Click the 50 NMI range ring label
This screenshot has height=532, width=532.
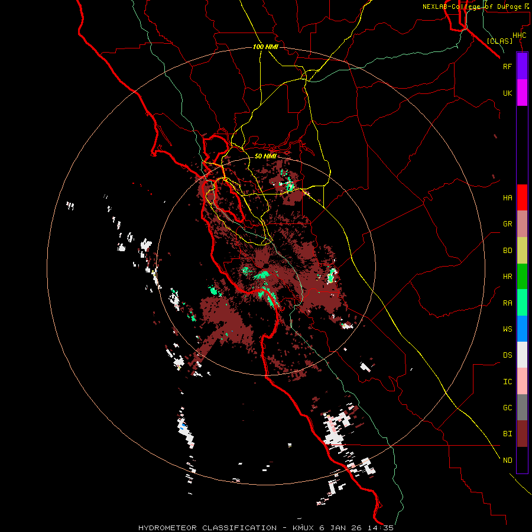coord(265,156)
